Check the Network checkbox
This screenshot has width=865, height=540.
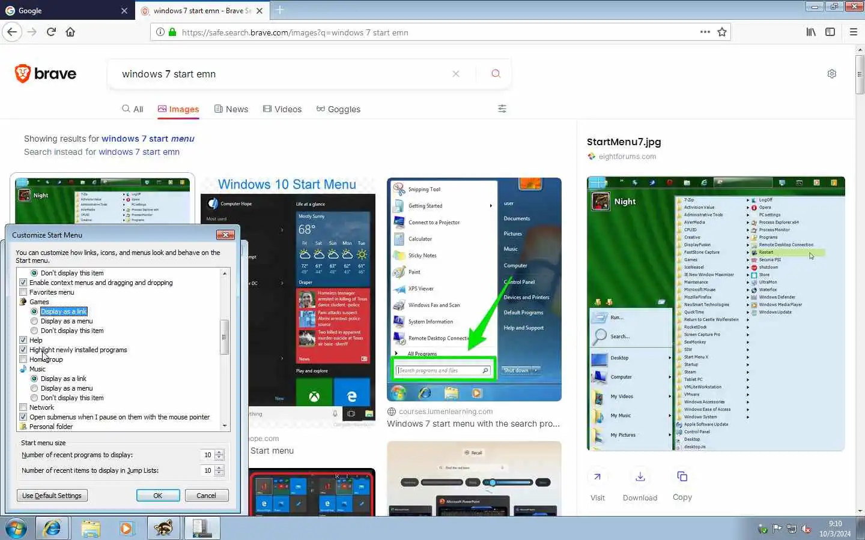(x=23, y=407)
